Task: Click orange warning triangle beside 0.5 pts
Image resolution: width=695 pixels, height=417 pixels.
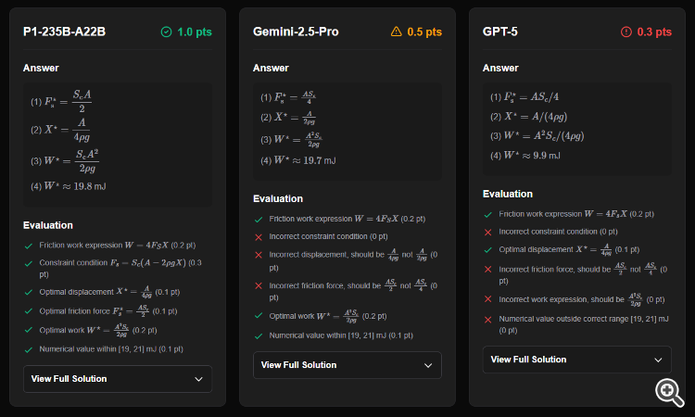Action: coord(397,32)
